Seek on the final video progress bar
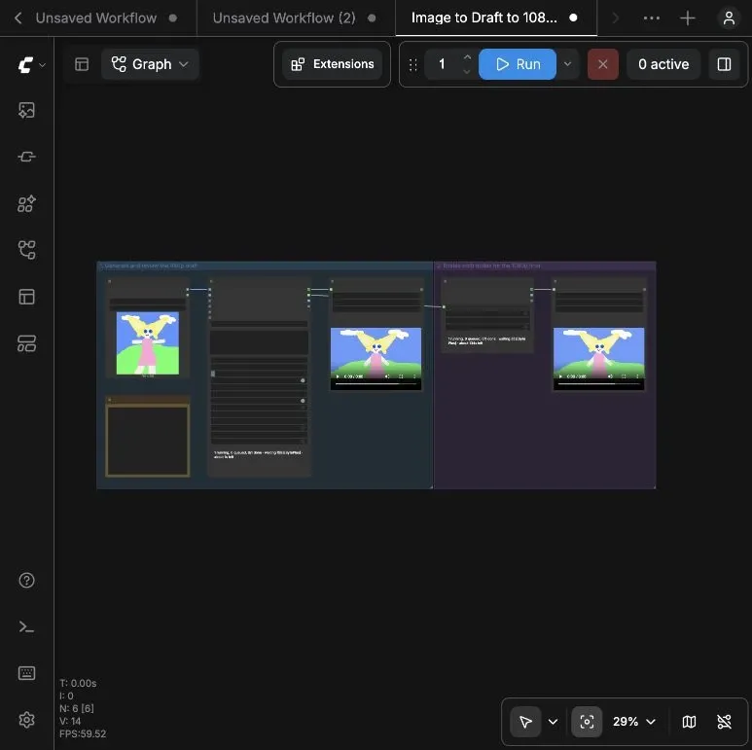Viewport: 752px width, 750px height. [599, 383]
